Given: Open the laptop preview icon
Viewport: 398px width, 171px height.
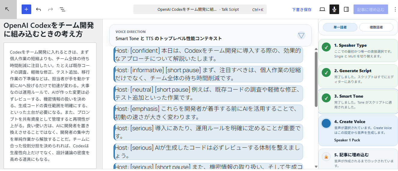Looking at the screenshot, I should point(322,9).
